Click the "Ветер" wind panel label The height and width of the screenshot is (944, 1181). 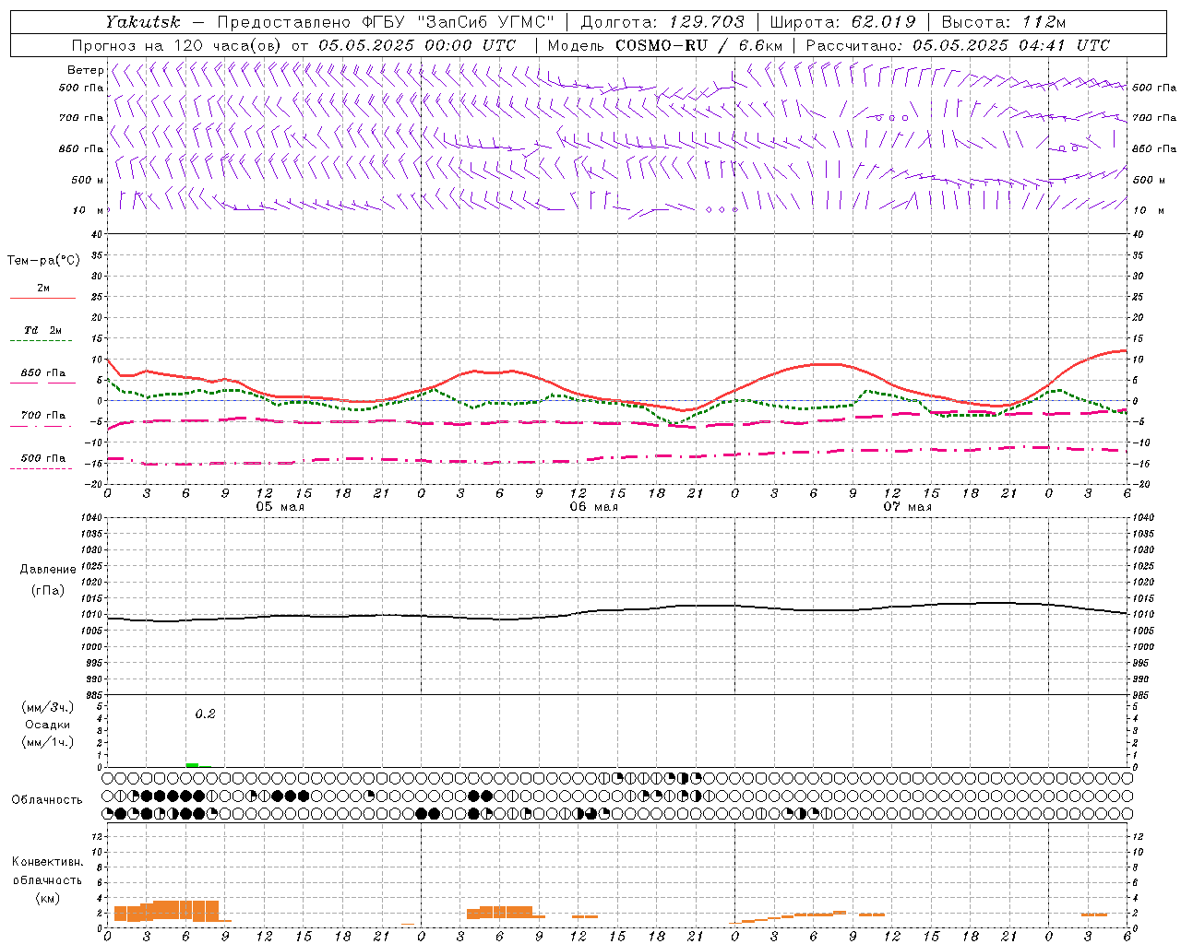point(86,70)
